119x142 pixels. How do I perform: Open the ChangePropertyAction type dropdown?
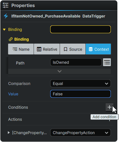81,133
